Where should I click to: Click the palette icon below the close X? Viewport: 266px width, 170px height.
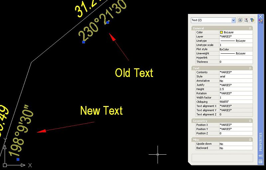[x=260, y=21]
